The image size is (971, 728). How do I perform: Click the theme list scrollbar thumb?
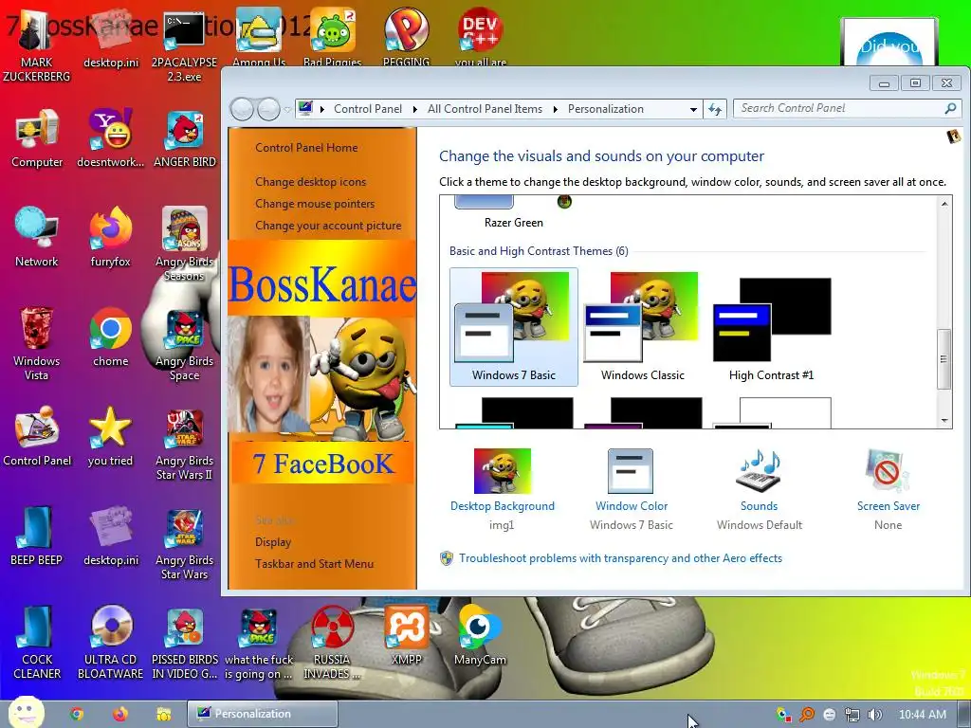pyautogui.click(x=944, y=359)
